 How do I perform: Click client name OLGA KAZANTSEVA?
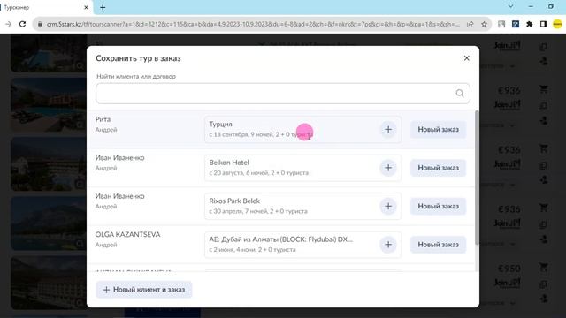coord(127,234)
